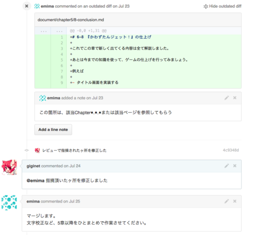Viewport: 258px width, 235px height.
Task: Delete emima's Jul 25 comment with the X icon
Action: [x=235, y=201]
